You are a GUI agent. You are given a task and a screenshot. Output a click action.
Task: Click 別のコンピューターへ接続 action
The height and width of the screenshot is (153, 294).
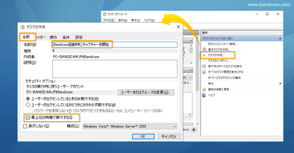222,44
